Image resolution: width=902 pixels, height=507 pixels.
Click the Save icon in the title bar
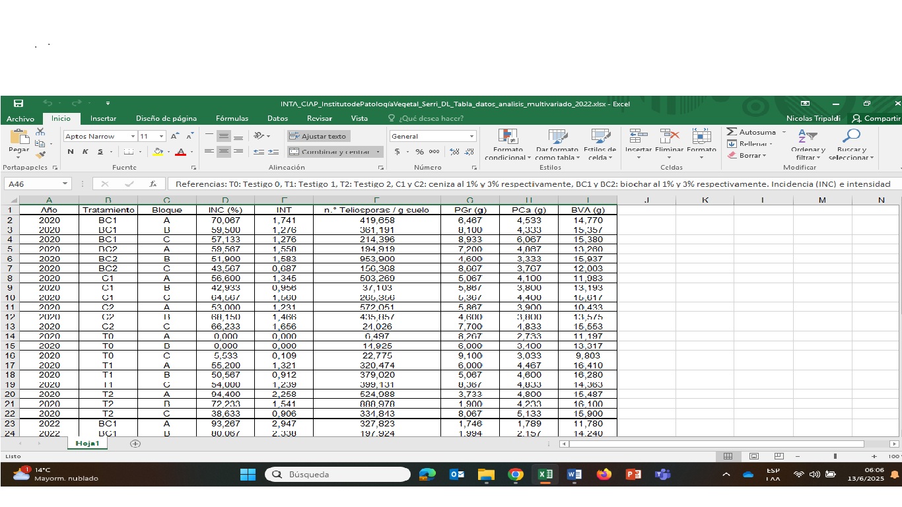tap(18, 104)
